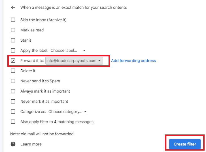206x152 pixels.
Task: Toggle the Categorize as checkbox
Action: click(13, 112)
